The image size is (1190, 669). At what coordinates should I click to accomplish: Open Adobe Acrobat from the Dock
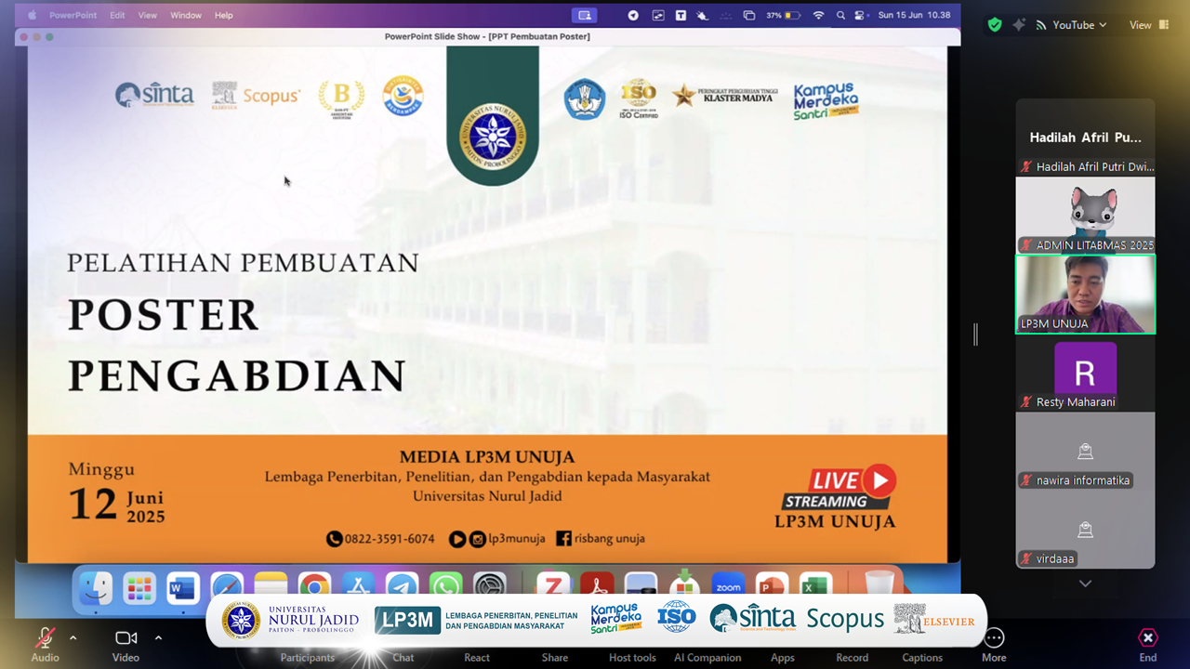pyautogui.click(x=597, y=585)
